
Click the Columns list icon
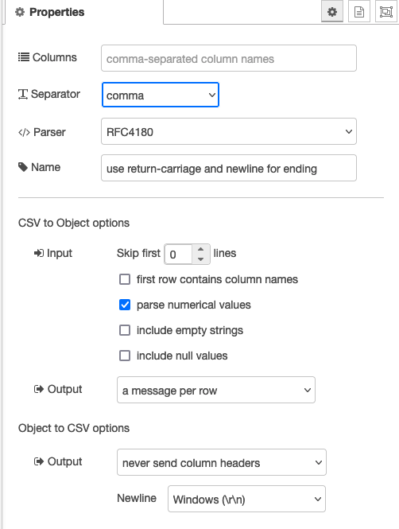[x=24, y=57]
